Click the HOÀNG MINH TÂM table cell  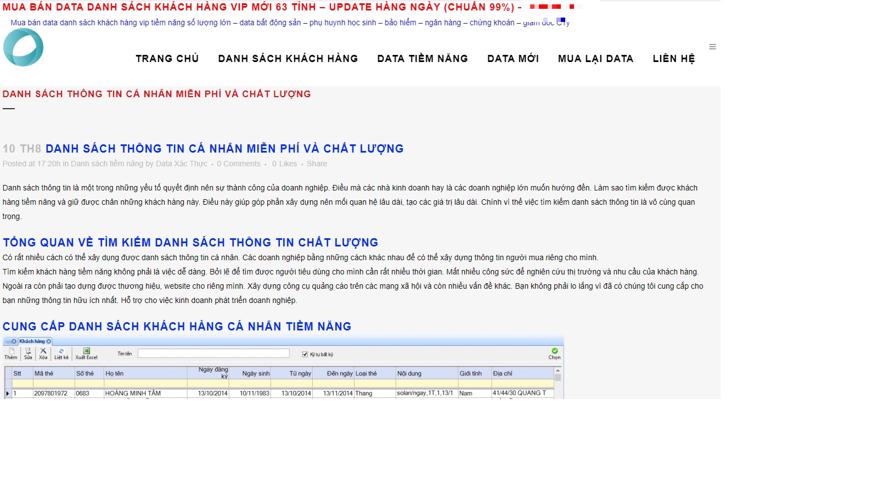(145, 394)
